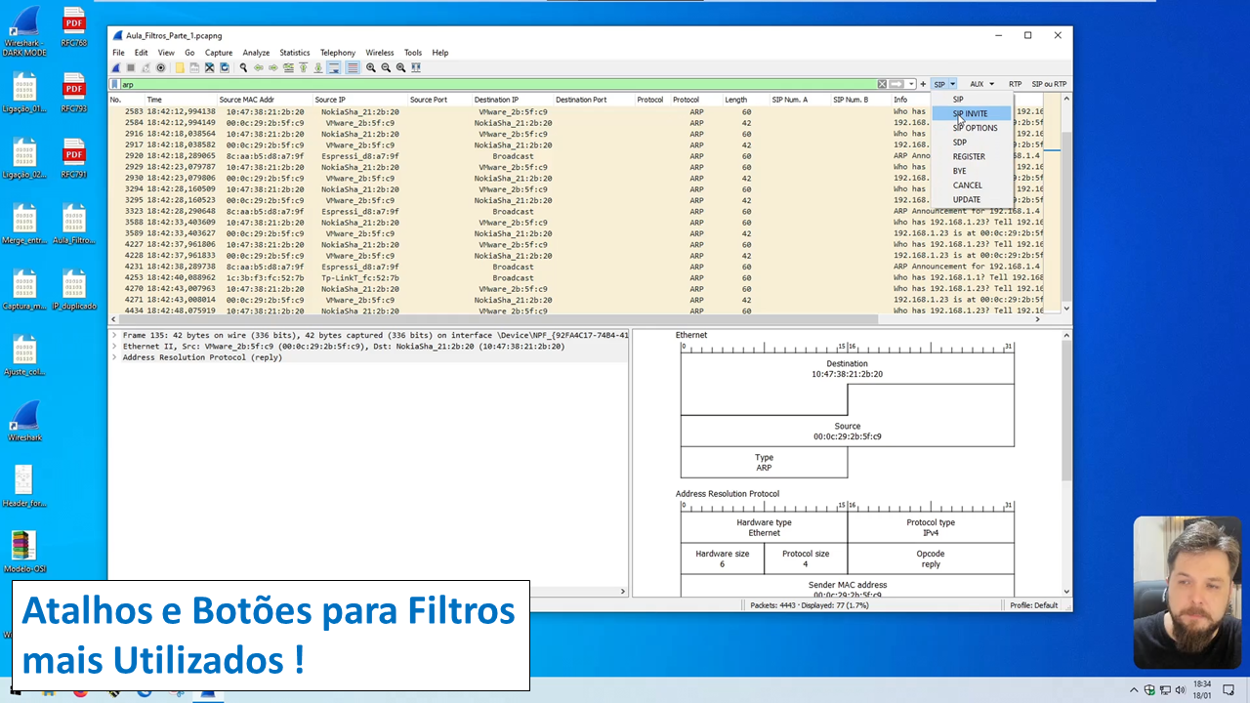Open RFC791 PDF desktop icon

coord(74,159)
